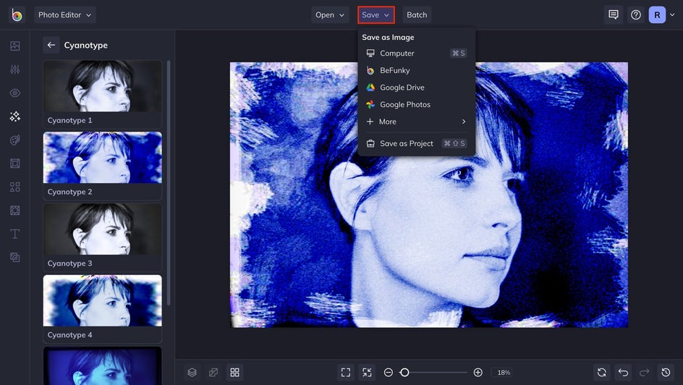The height and width of the screenshot is (385, 683).
Task: Open the history clock icon
Action: point(666,372)
